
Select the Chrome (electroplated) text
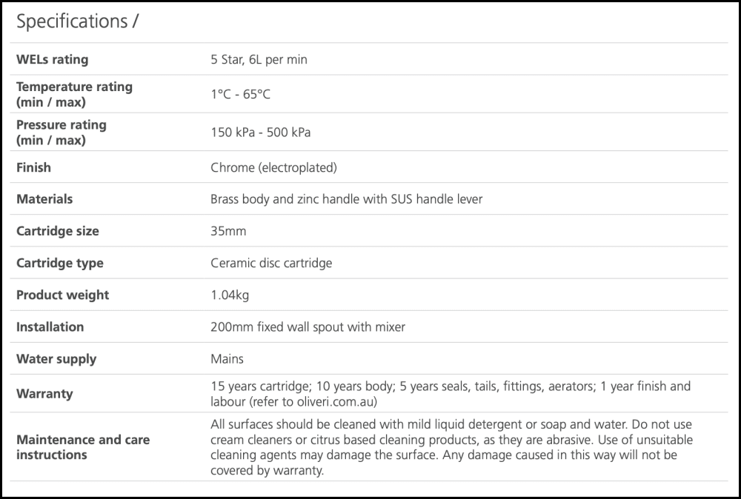pos(273,167)
